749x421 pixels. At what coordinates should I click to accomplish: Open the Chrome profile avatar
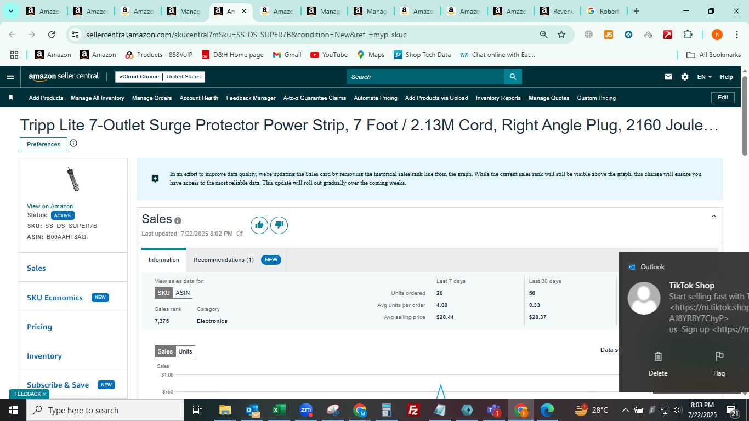717,35
